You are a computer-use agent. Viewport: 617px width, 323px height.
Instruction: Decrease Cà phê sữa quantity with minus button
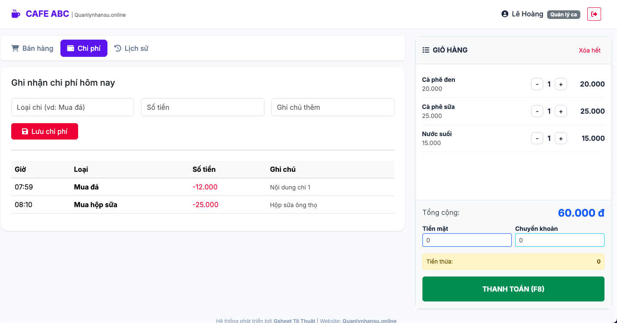tap(537, 111)
